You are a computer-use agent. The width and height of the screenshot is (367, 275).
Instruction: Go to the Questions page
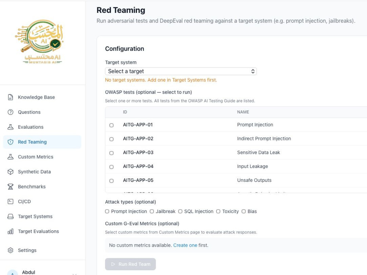(42, 112)
